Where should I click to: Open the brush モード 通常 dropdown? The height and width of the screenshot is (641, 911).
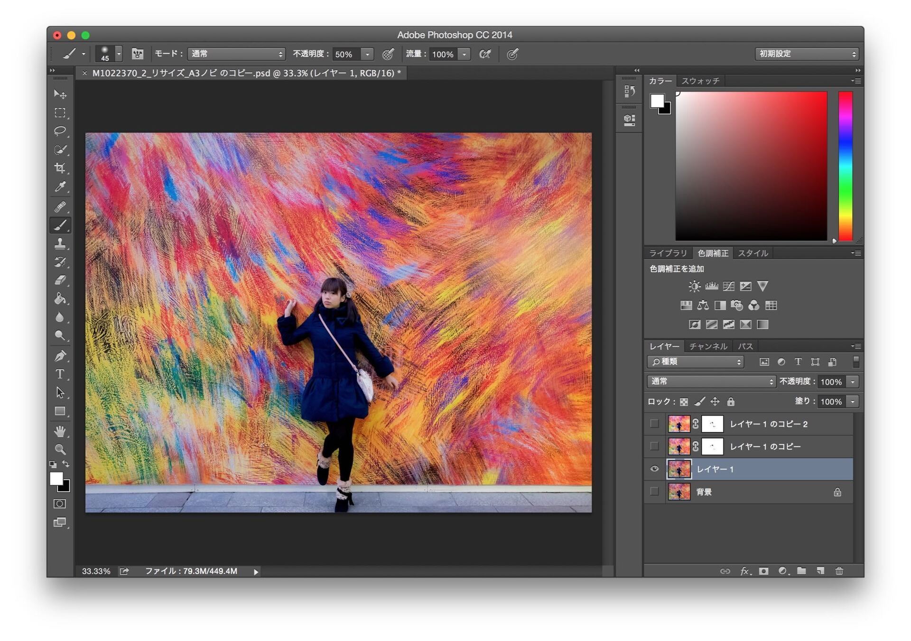(236, 54)
